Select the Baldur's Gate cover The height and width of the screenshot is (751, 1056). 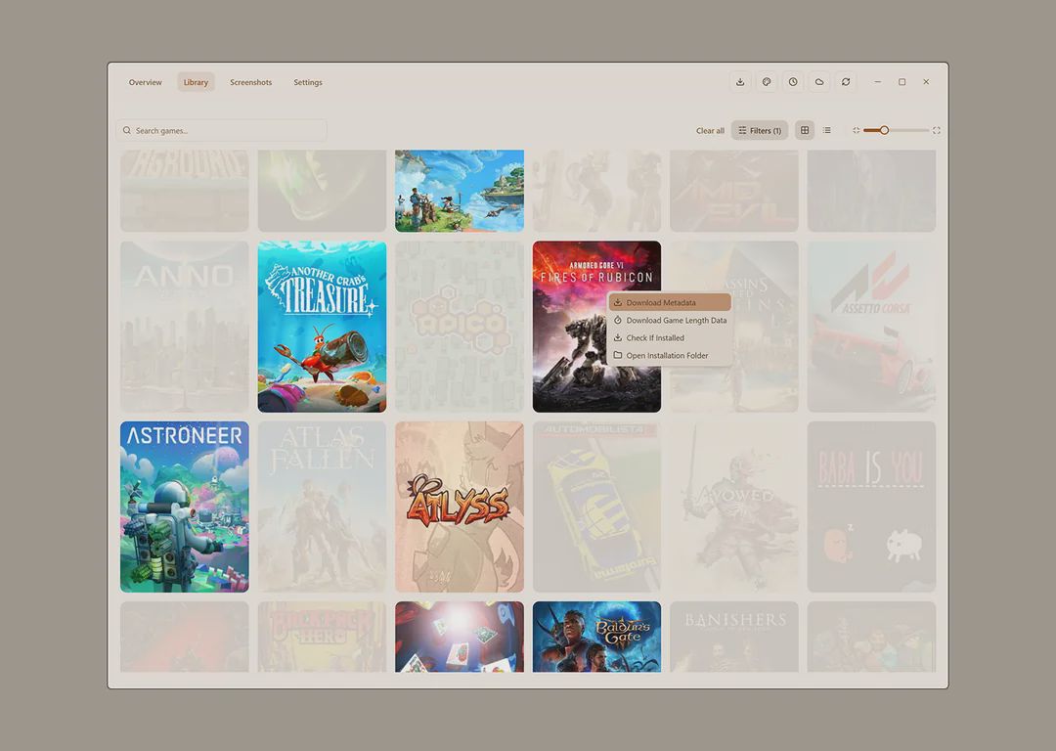point(596,637)
